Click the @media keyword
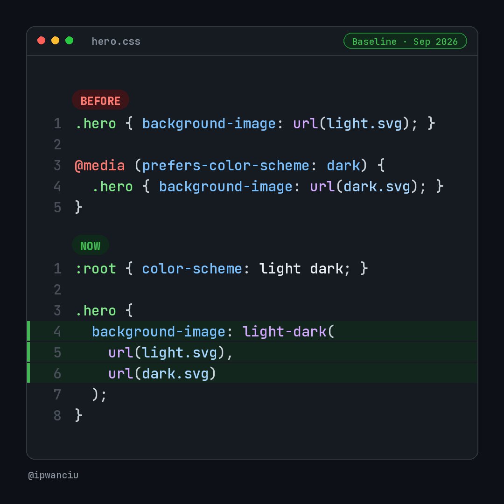 coord(100,166)
